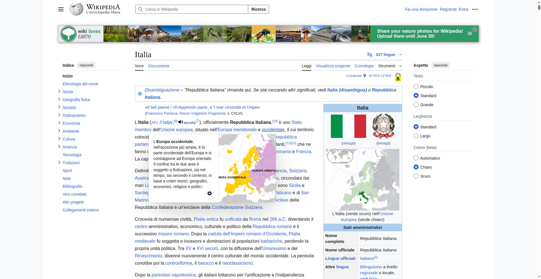The height and width of the screenshot is (279, 541).
Task: Expand the Cultura section
Action: click(59, 139)
